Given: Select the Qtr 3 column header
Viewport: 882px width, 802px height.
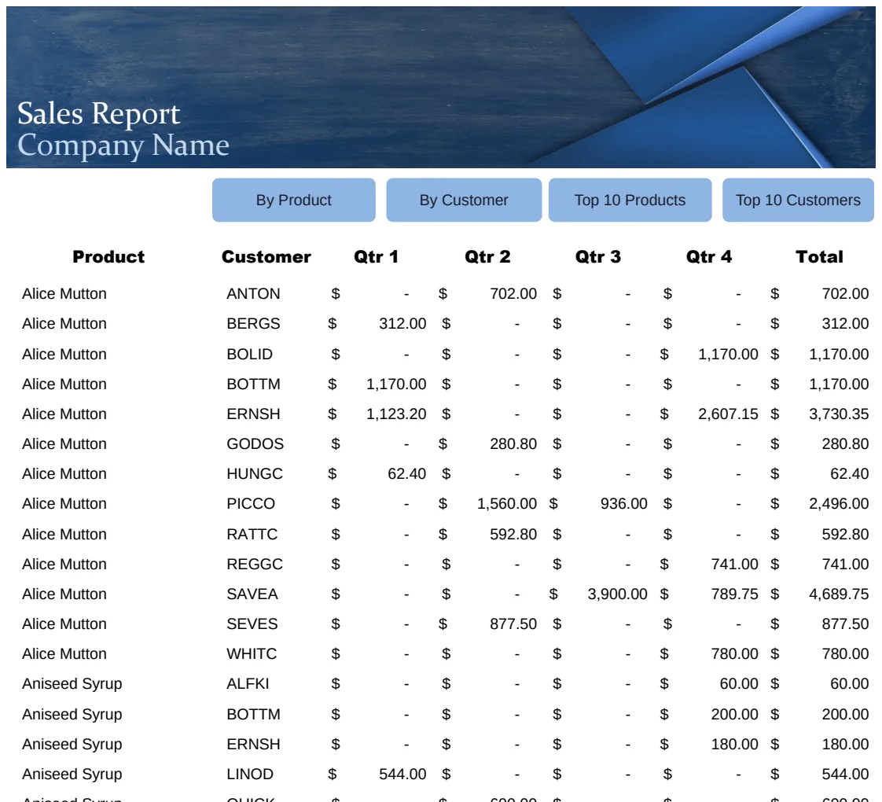Looking at the screenshot, I should (x=598, y=256).
